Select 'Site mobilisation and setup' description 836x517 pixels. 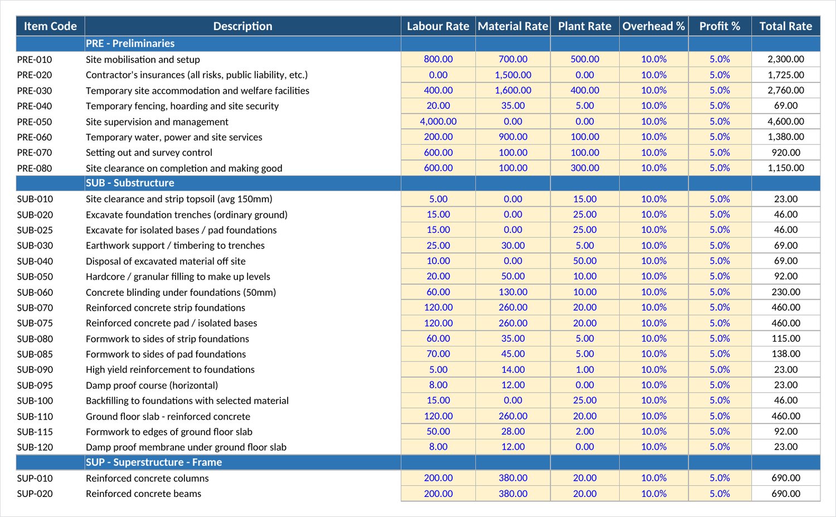tap(143, 60)
